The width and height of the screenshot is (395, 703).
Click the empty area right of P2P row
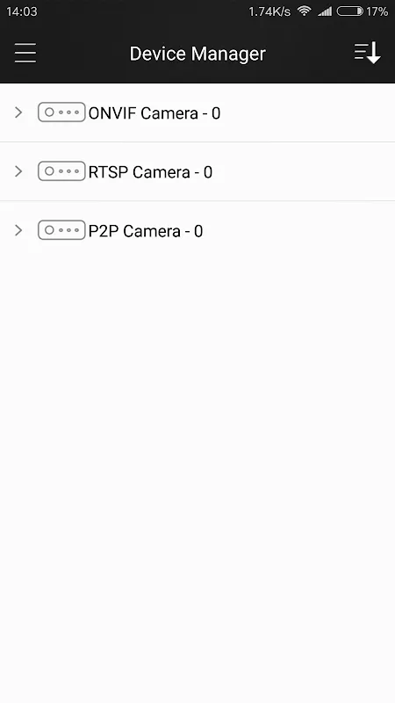(298, 231)
